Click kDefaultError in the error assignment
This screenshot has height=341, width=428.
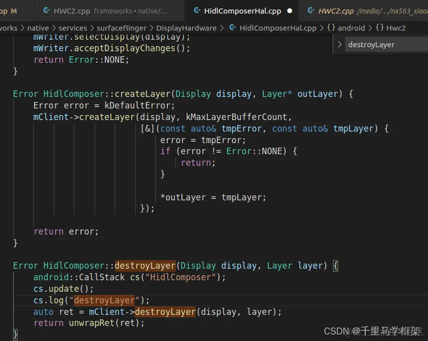coord(137,105)
